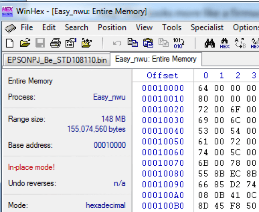The width and height of the screenshot is (259, 212).
Task: Click the WinHex application logo in title bar
Action: 7,12
